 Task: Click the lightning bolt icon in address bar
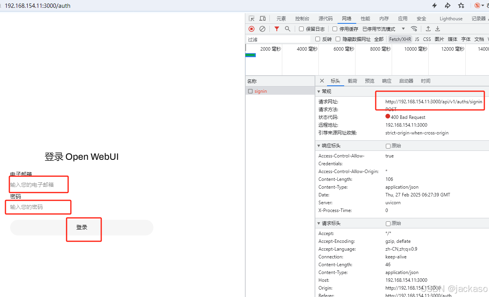tap(435, 5)
